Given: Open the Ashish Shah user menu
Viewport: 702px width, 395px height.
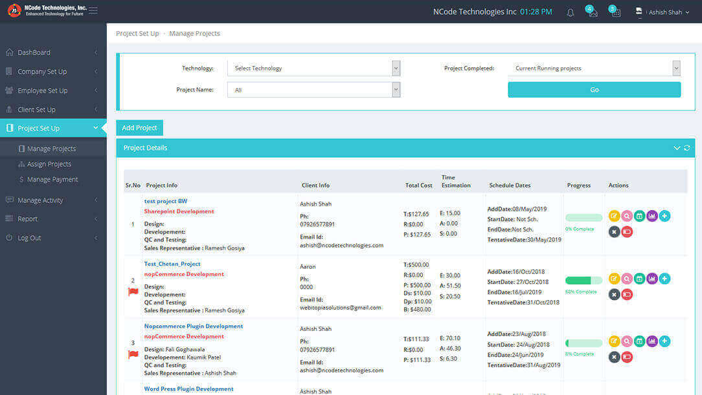Looking at the screenshot, I should pyautogui.click(x=662, y=12).
